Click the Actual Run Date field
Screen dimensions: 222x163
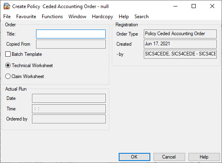tap(69, 98)
